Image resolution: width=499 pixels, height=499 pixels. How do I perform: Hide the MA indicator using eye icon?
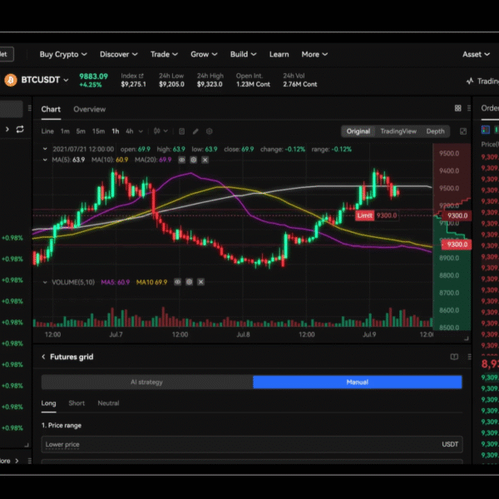(x=181, y=160)
